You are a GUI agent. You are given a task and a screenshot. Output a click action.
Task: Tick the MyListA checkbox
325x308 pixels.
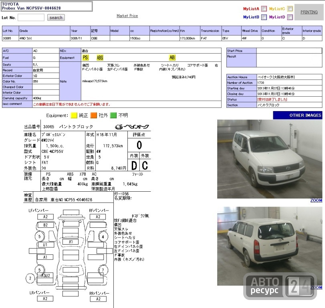click(264, 9)
